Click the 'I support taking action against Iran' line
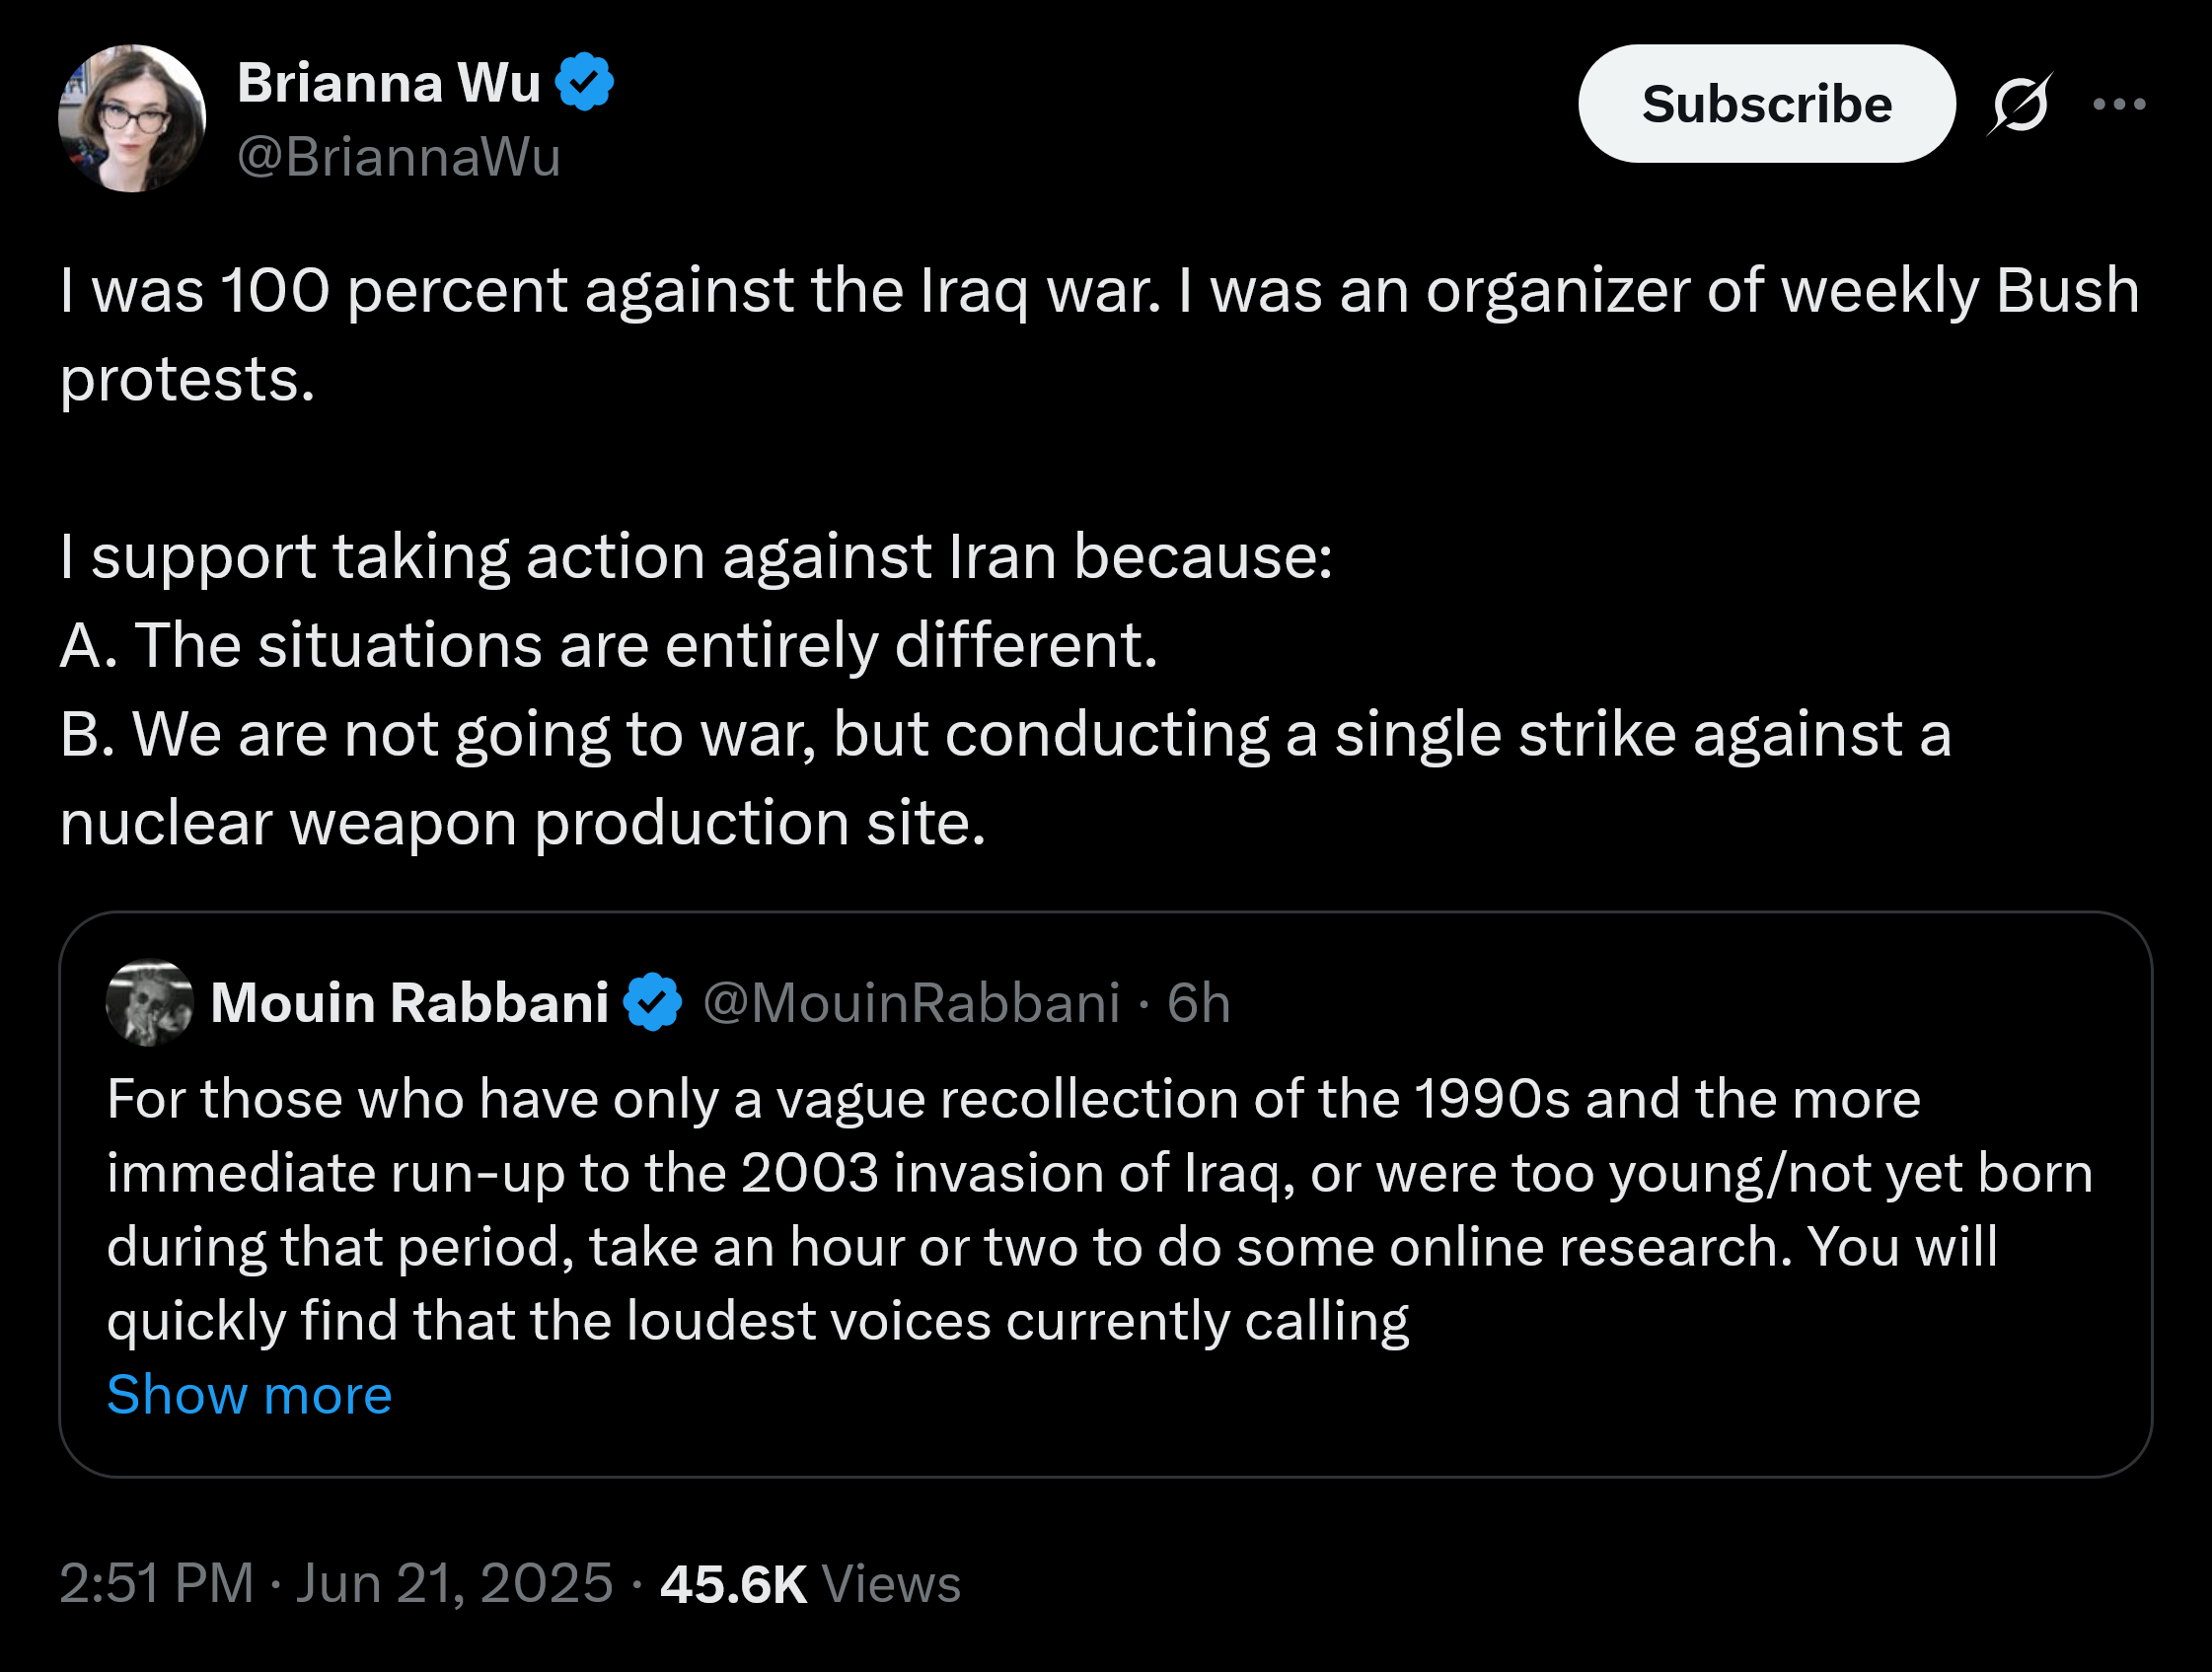 pyautogui.click(x=696, y=556)
